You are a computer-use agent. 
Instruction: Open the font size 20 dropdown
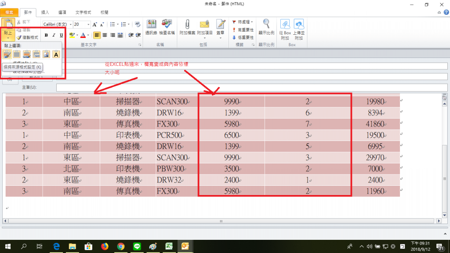[x=88, y=25]
